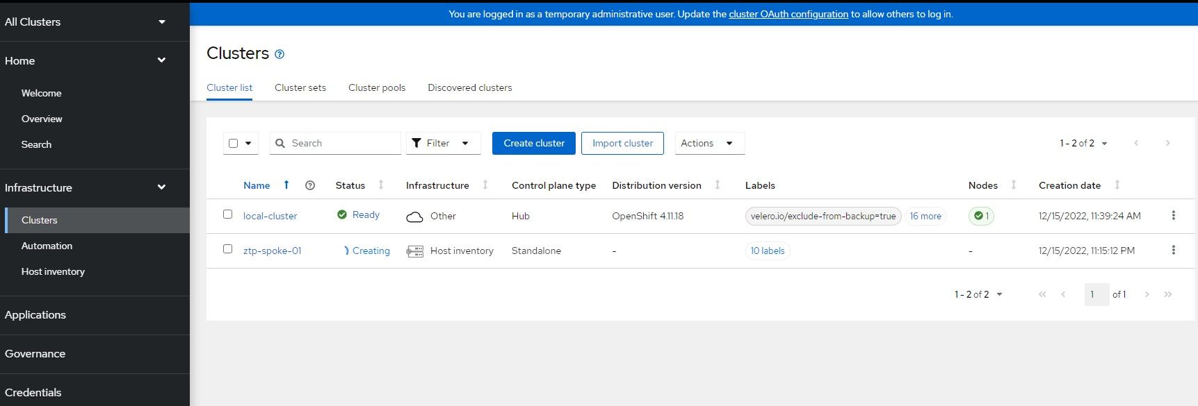Switch to Cluster sets tab
Viewport: 1198px width, 406px height.
(300, 87)
